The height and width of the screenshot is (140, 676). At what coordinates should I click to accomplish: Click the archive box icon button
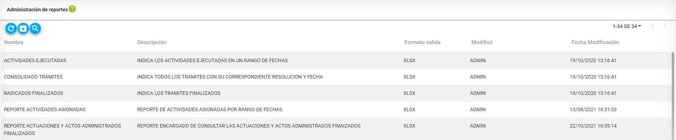click(23, 28)
